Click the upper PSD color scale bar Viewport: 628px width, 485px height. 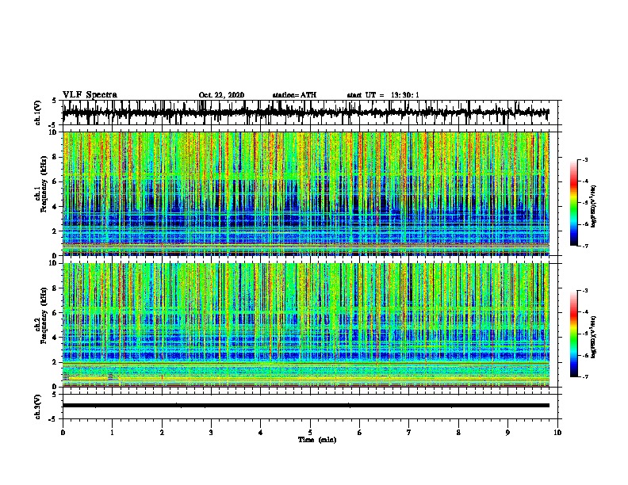coord(574,203)
